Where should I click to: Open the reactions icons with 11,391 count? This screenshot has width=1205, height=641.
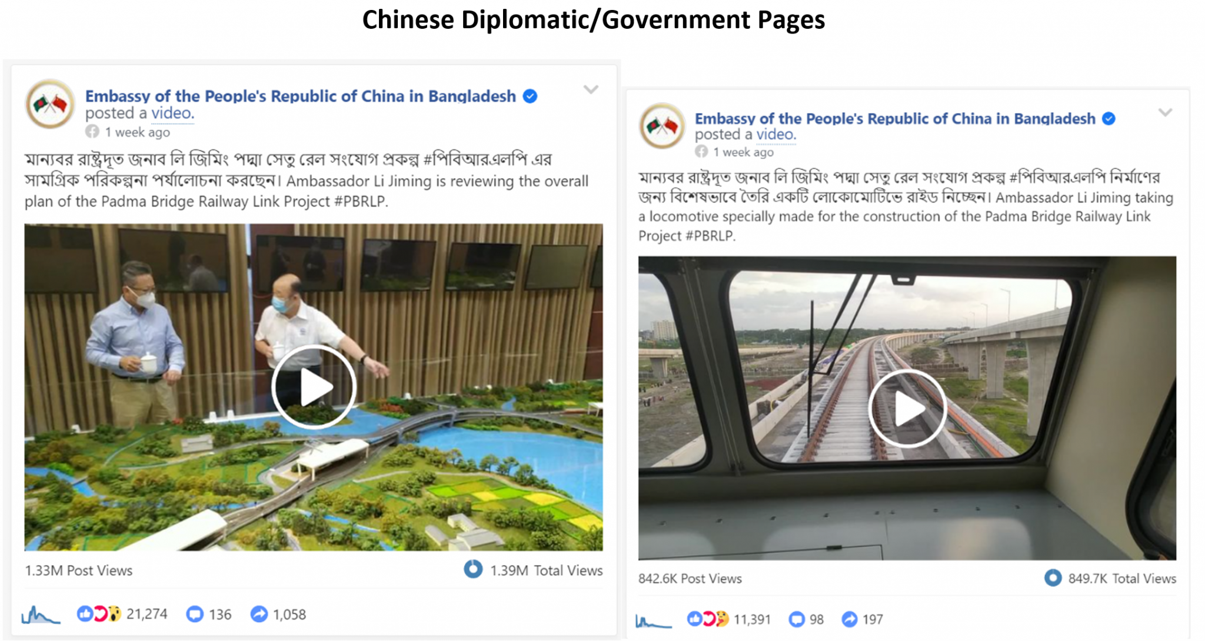tap(708, 619)
